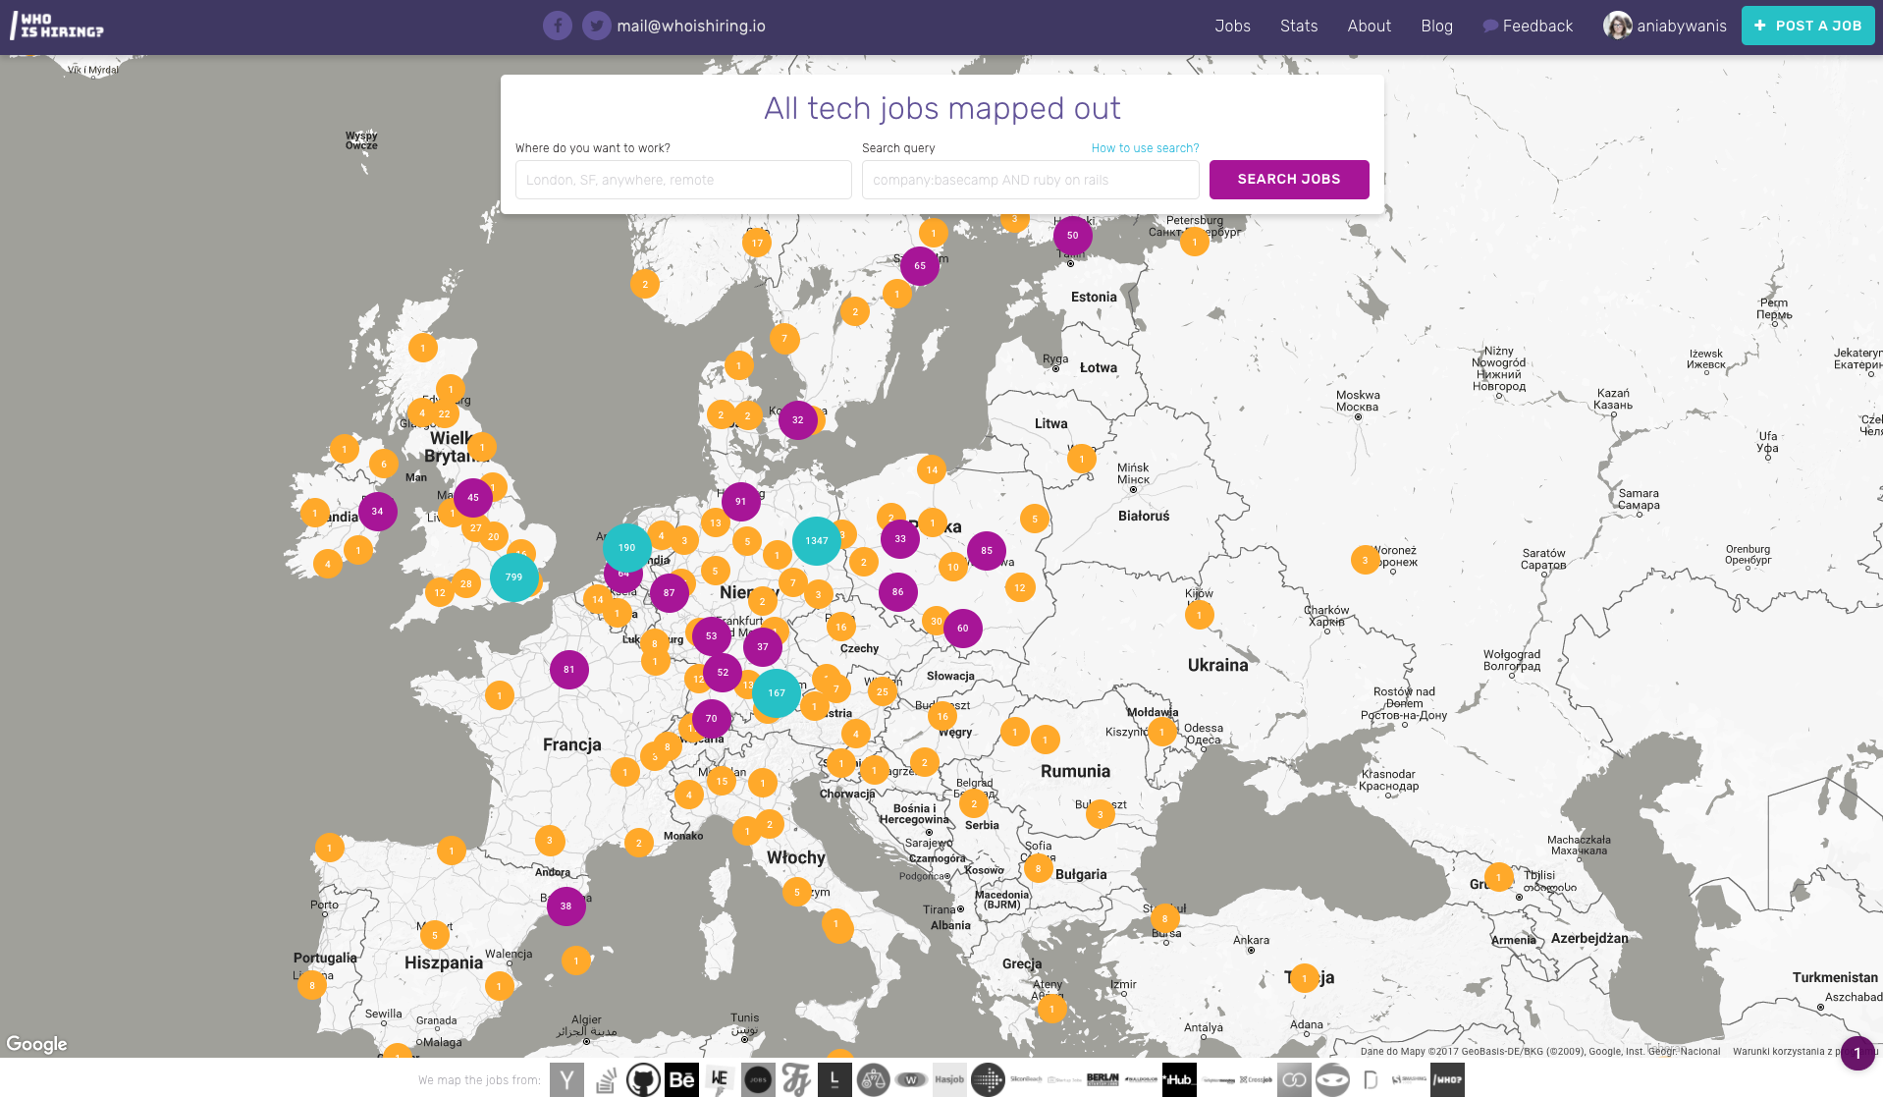Open the interlocking rings source icon

click(1294, 1079)
